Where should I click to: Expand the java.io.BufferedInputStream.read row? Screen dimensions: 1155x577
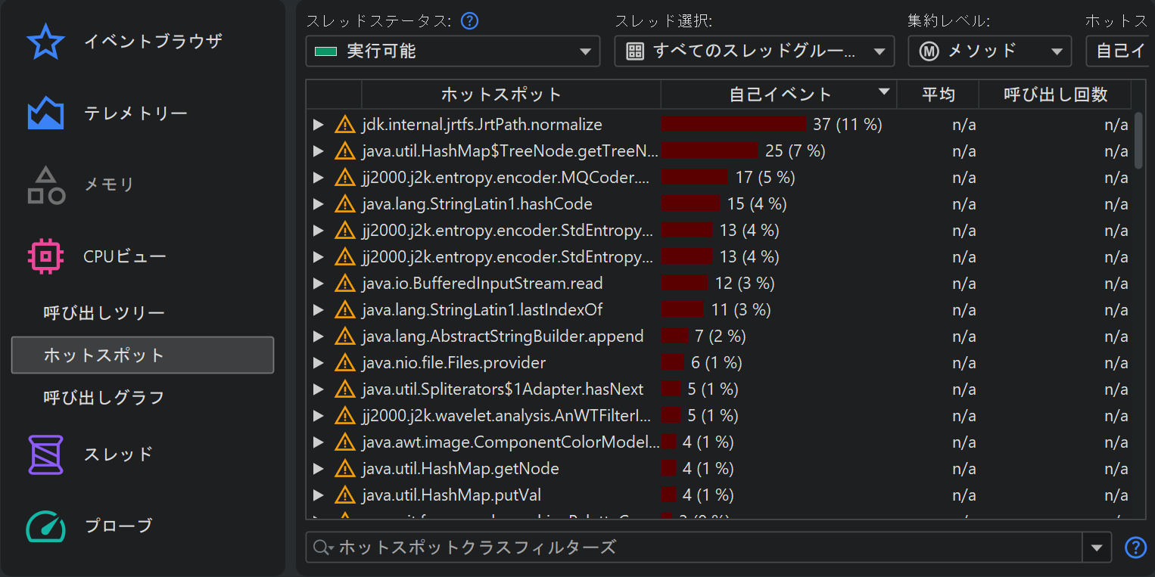pos(319,284)
